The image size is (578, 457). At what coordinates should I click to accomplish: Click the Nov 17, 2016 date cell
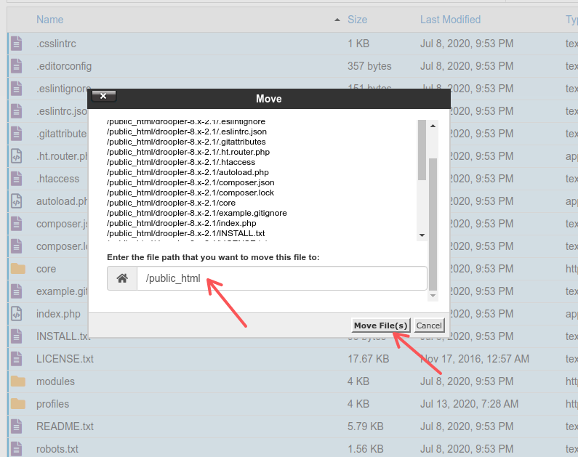[475, 359]
